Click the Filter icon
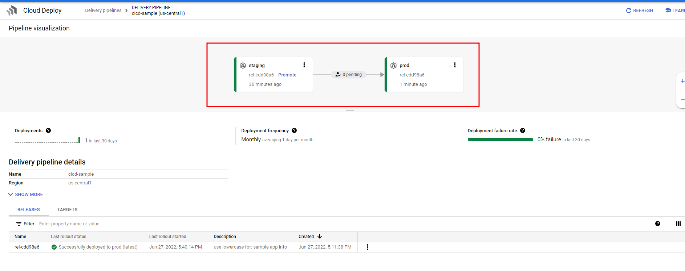 coord(19,224)
